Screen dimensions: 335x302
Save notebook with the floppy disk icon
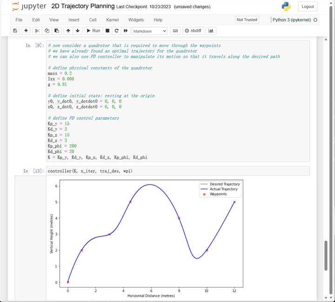point(15,31)
